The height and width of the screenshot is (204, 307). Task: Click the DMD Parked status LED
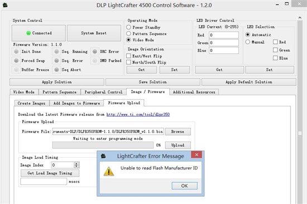click(95, 61)
